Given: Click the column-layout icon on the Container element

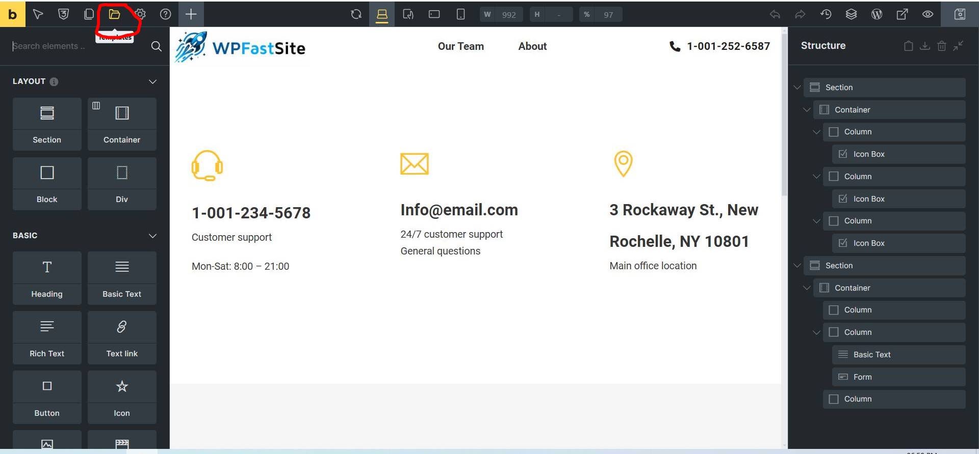Looking at the screenshot, I should (x=96, y=105).
